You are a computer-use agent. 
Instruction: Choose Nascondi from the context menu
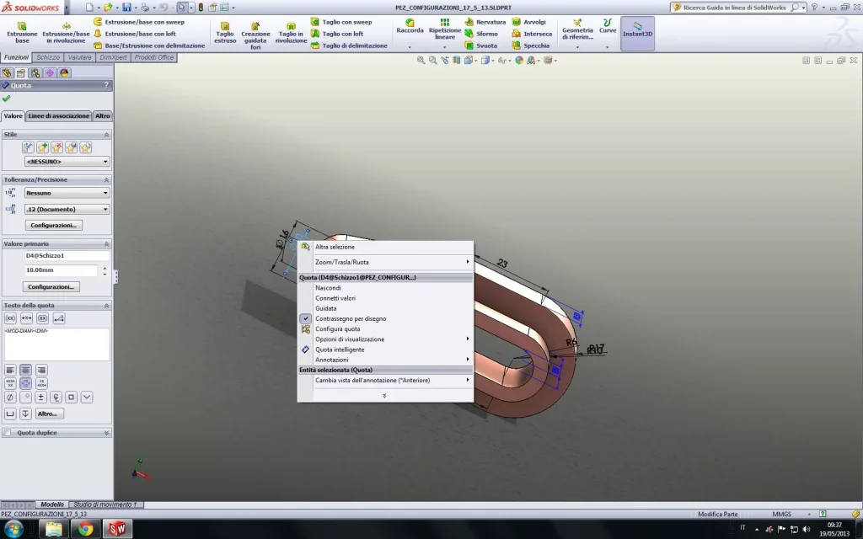[x=328, y=288]
